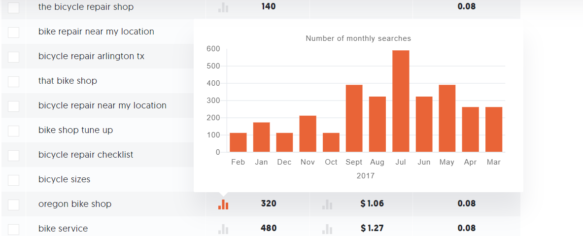Click the Jun bar in the chart
Image resolution: width=583 pixels, height=236 pixels.
[424, 124]
